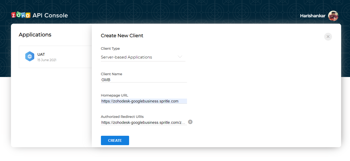Click the 15 June 2021 date text
Viewport: 350px width, 161px height.
click(47, 60)
